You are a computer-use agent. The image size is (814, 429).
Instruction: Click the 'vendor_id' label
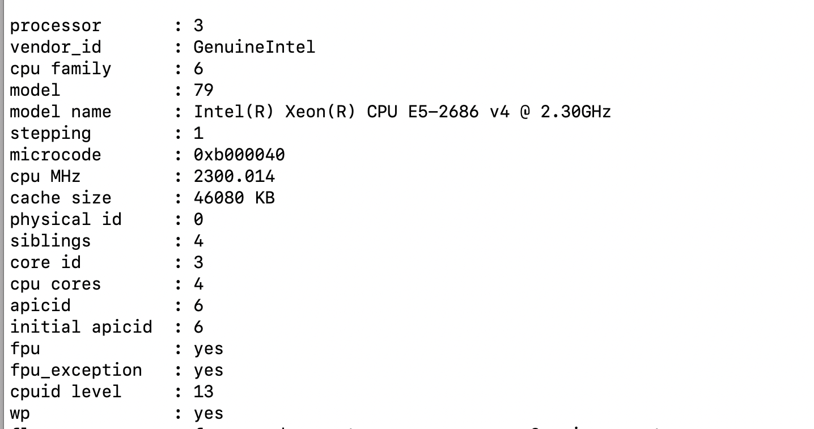56,47
